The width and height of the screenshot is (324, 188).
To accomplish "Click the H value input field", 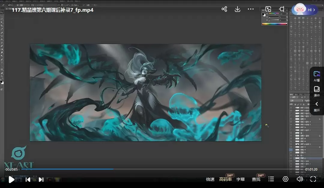I will (x=283, y=14).
